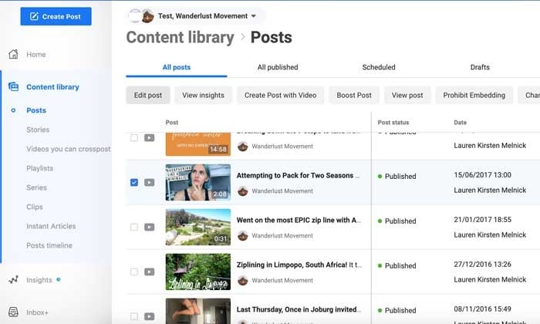Click Last Thursday, Once in Joburg title
Image resolution: width=540 pixels, height=324 pixels.
(x=299, y=309)
